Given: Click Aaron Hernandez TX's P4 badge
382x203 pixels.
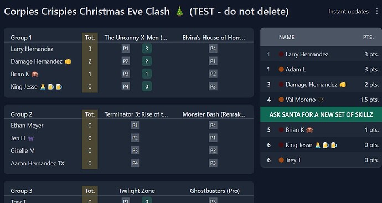Looking at the screenshot, I should (x=135, y=163).
